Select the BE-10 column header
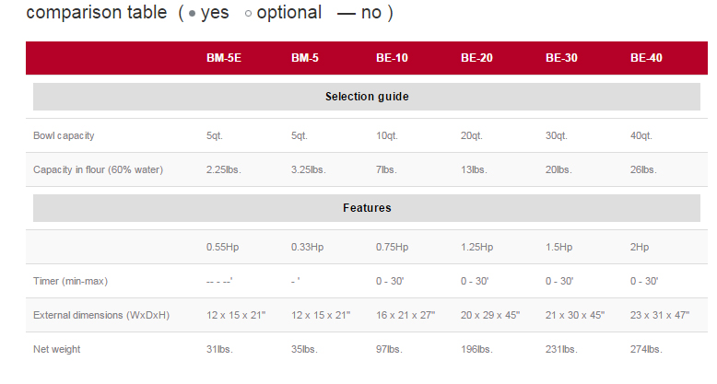Screen dimensions: 717x384 click(x=392, y=57)
